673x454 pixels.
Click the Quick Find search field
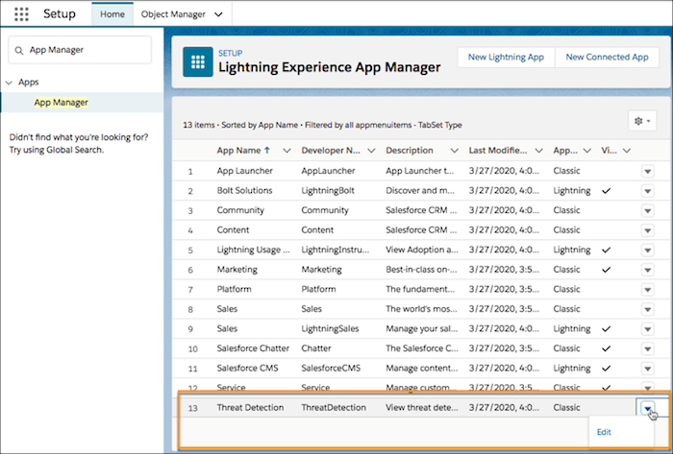80,50
